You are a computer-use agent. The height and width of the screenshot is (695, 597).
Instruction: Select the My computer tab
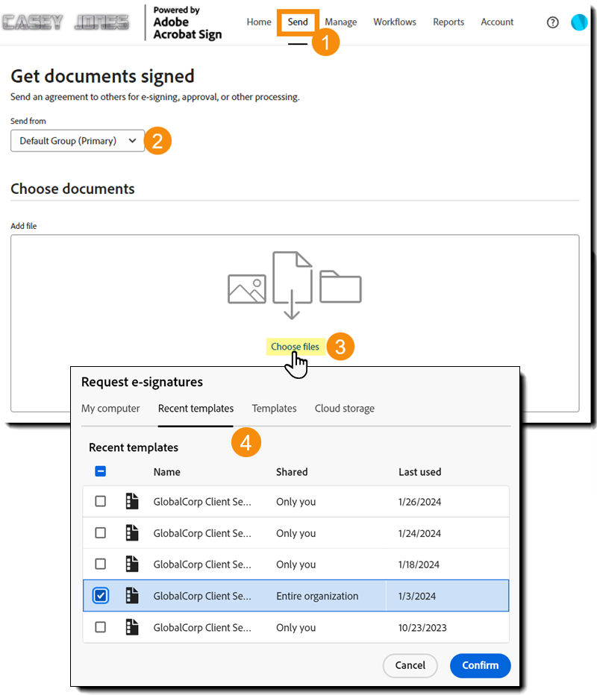click(x=110, y=409)
